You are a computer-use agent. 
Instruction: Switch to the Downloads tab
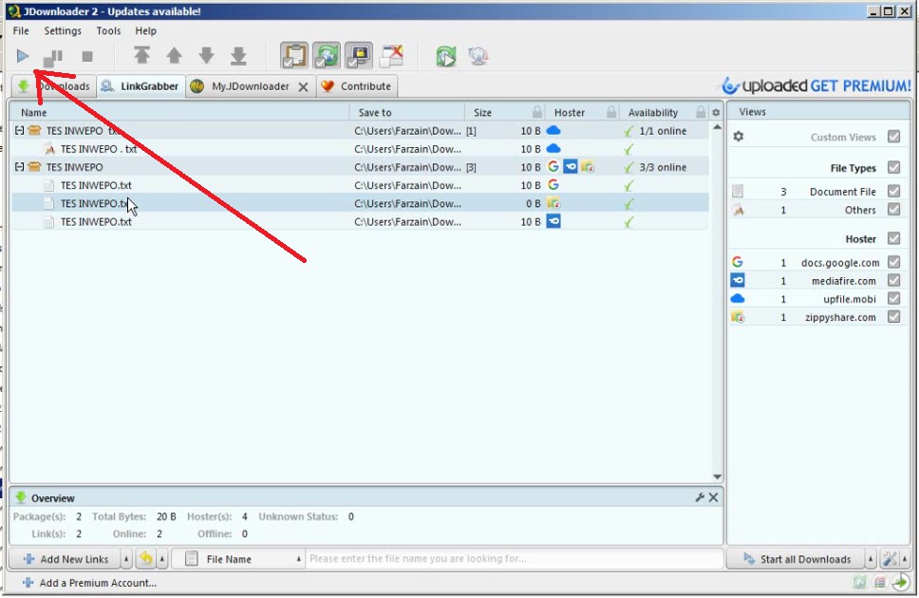coord(54,86)
